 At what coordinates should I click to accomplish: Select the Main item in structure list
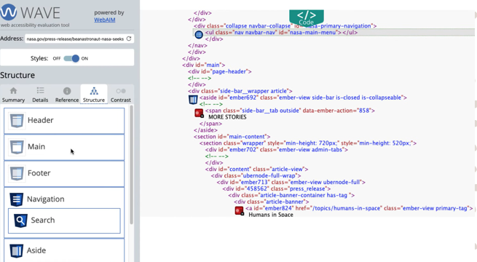pos(64,147)
